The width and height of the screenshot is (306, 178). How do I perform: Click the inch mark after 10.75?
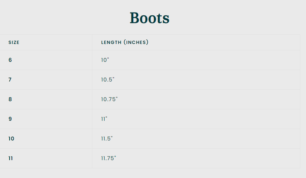[x=116, y=98]
